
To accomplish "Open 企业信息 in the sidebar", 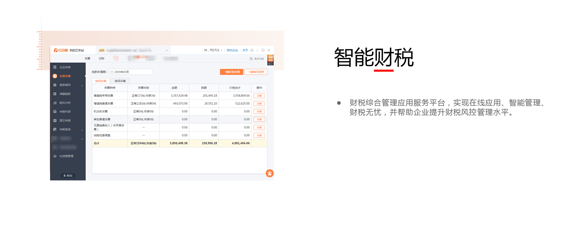I will coord(65,67).
